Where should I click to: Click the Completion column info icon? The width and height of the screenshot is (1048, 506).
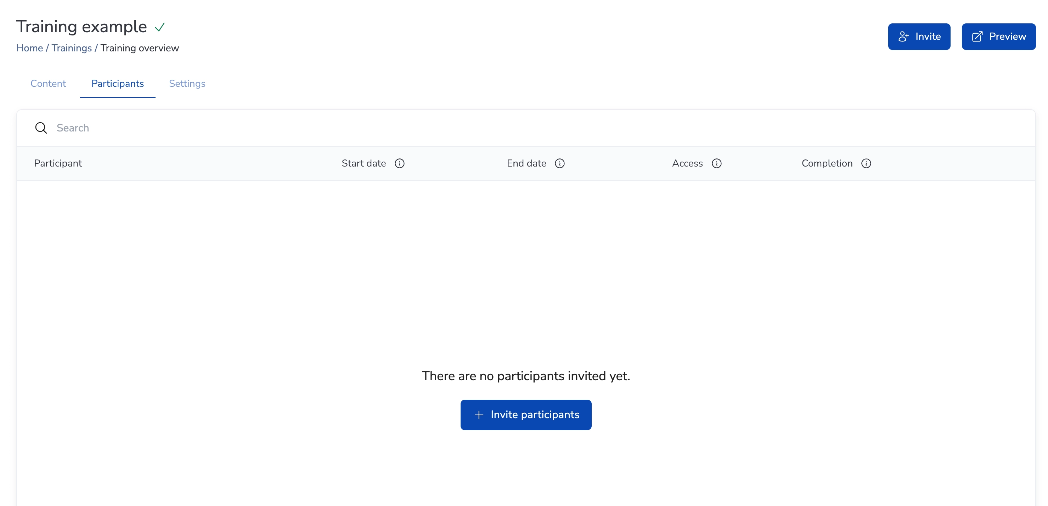pos(866,163)
